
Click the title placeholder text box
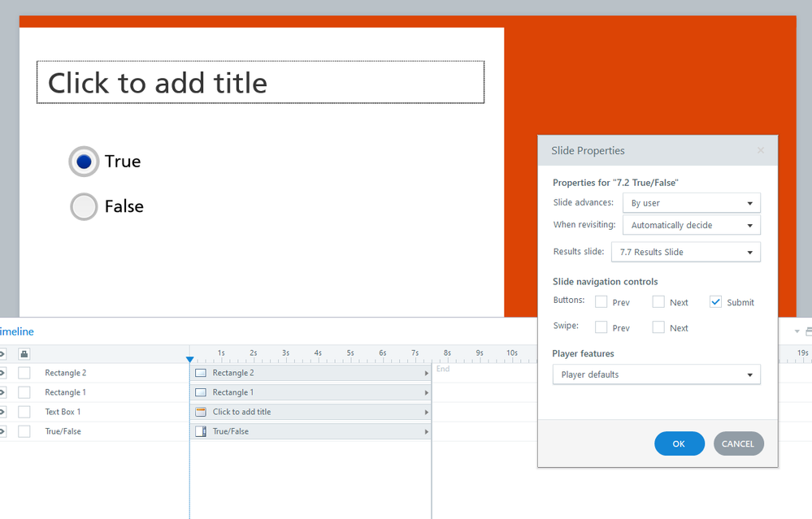[260, 82]
